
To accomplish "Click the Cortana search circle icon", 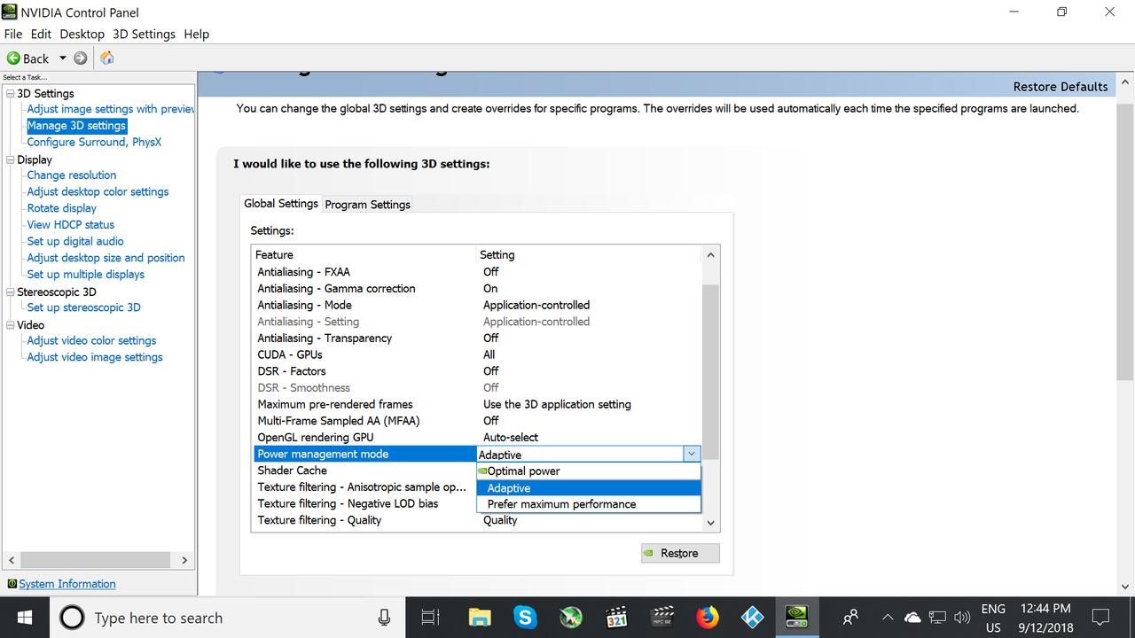I will [72, 618].
